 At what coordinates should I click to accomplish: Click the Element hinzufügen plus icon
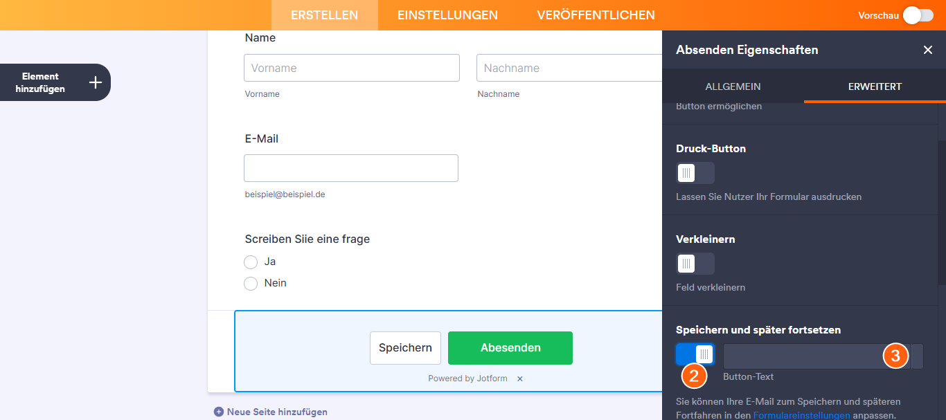click(x=96, y=82)
